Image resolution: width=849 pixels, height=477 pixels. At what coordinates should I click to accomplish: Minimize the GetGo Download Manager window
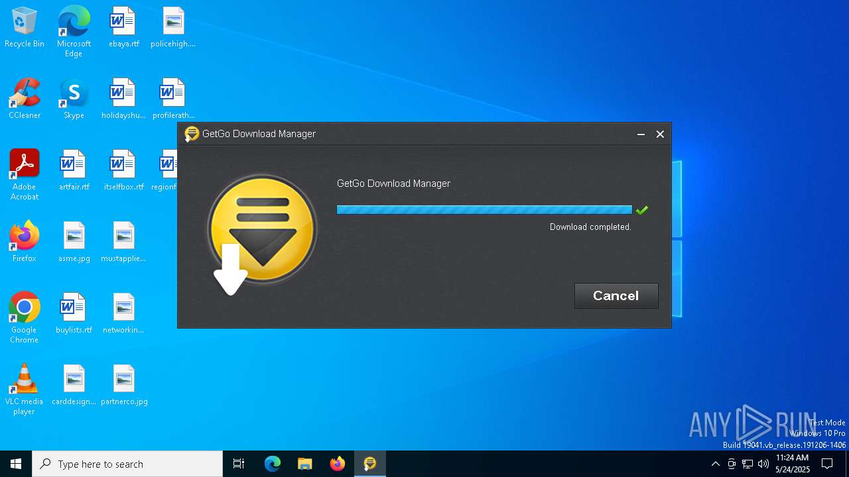tap(641, 134)
